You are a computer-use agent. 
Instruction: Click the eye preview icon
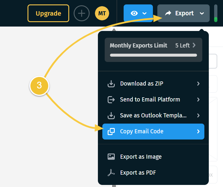click(x=134, y=13)
